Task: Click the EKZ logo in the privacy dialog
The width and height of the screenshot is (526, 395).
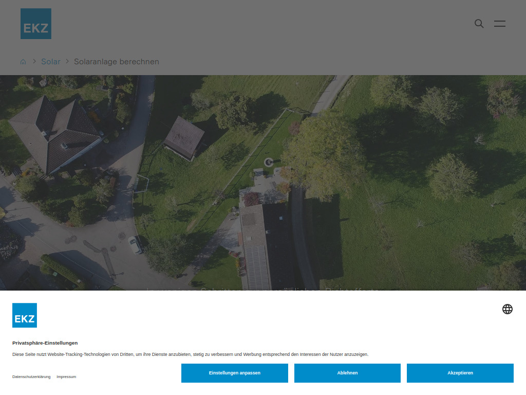Action: point(24,315)
